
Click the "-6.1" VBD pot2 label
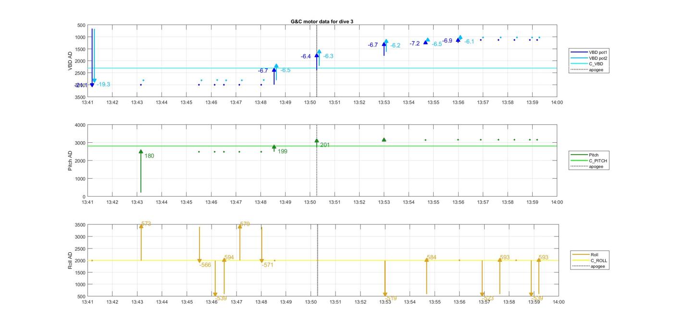point(469,42)
